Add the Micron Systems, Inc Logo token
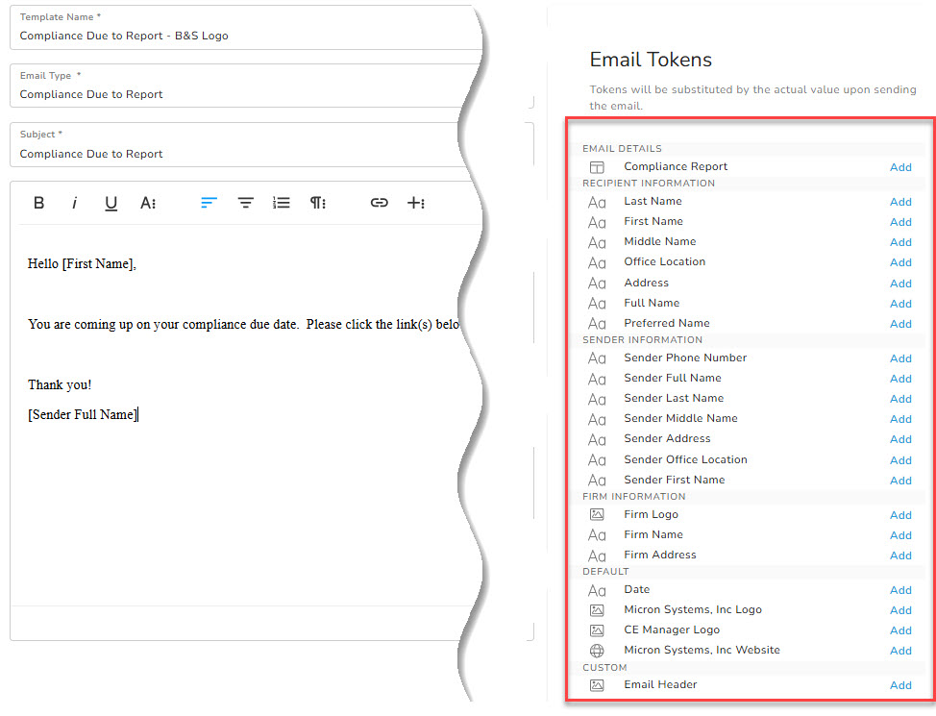The image size is (936, 716). [x=900, y=611]
